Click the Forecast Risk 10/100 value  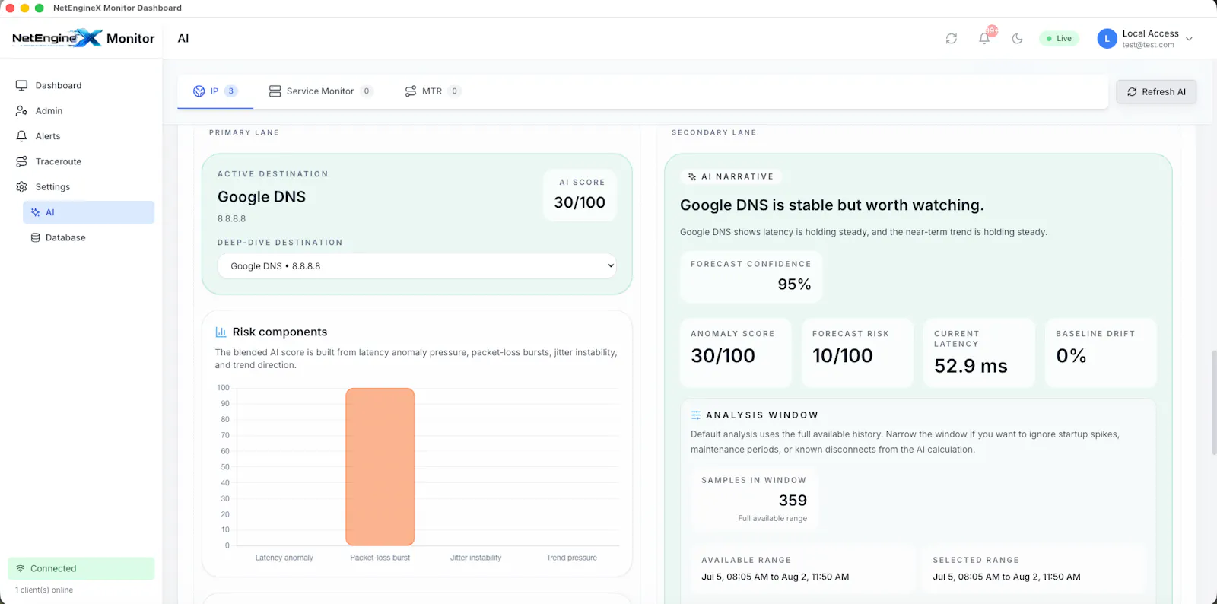[x=843, y=356]
